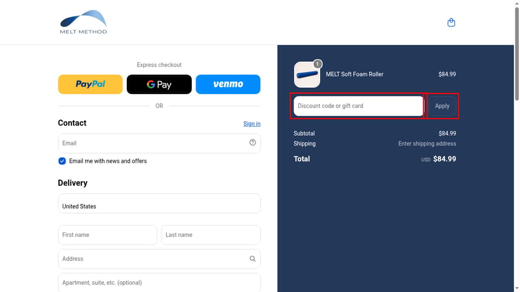This screenshot has height=292, width=520.
Task: Focus the Last name field
Action: click(x=211, y=235)
